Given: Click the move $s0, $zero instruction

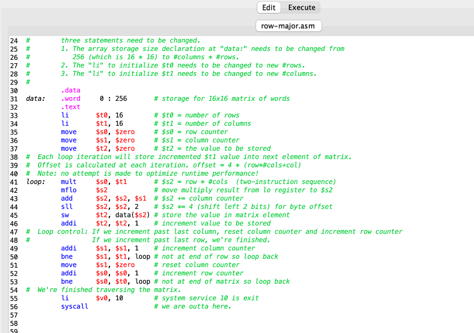Looking at the screenshot, I should (x=93, y=131).
